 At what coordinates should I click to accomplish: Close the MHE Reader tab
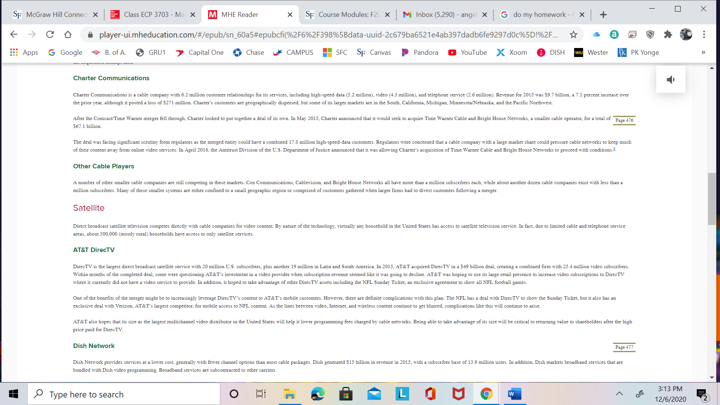click(290, 15)
